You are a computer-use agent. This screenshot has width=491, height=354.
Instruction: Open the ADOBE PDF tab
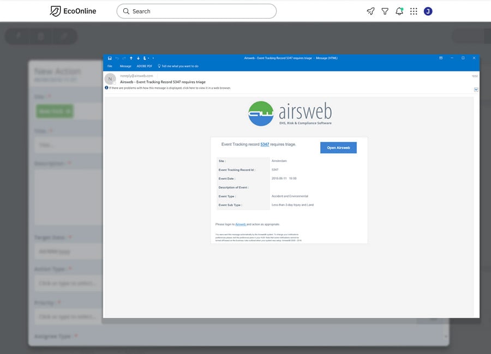[144, 66]
